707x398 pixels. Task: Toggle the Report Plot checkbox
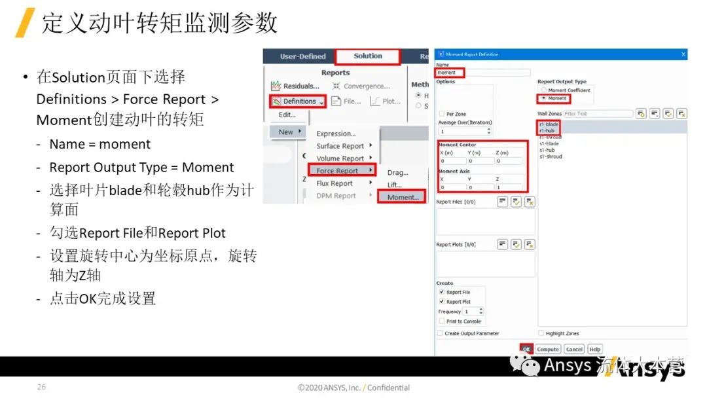(441, 302)
